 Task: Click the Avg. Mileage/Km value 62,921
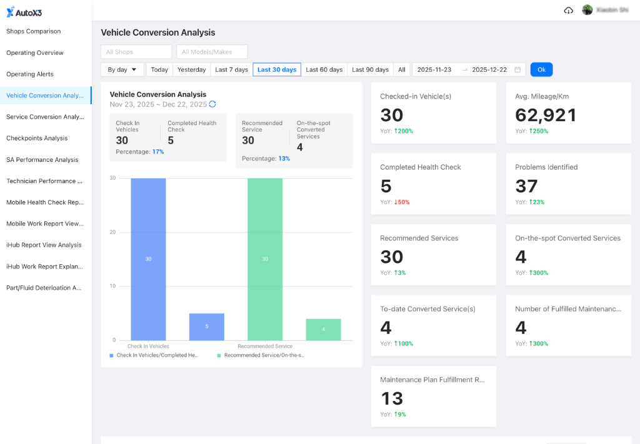pos(545,115)
